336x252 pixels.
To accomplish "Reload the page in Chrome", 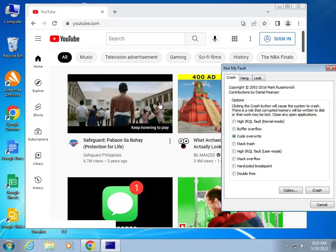I will pos(54,23).
